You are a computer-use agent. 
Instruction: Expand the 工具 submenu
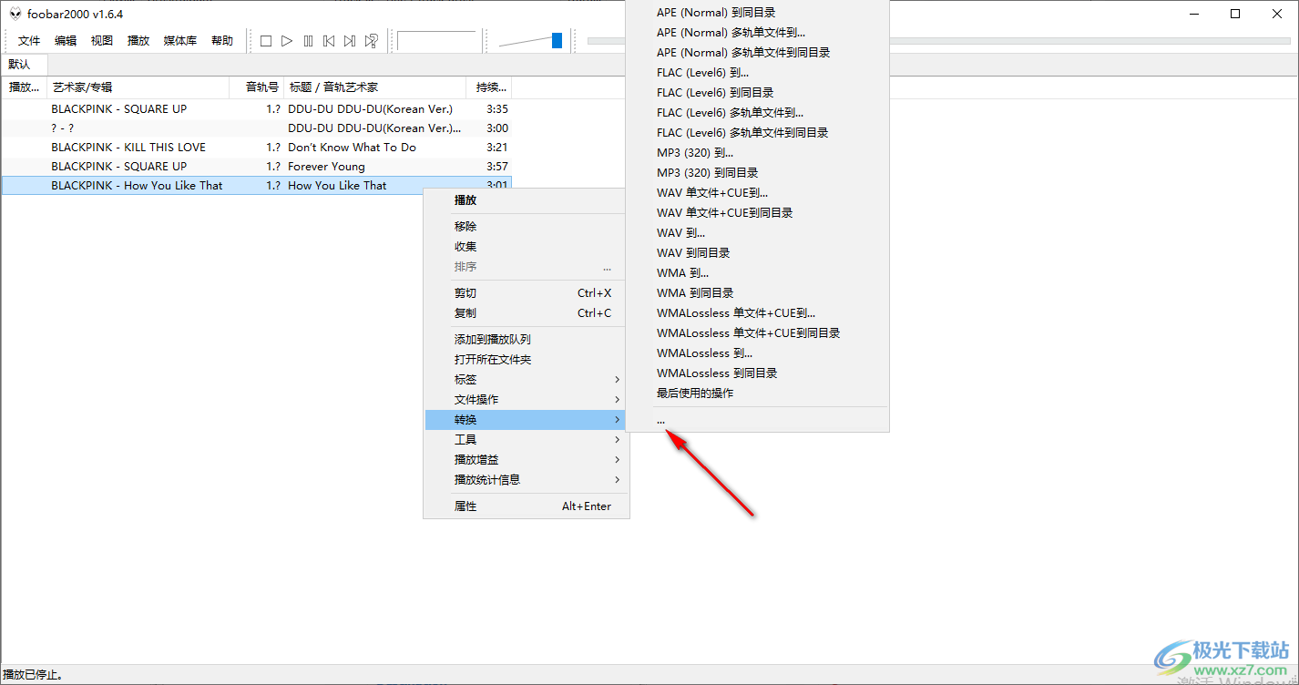point(527,440)
